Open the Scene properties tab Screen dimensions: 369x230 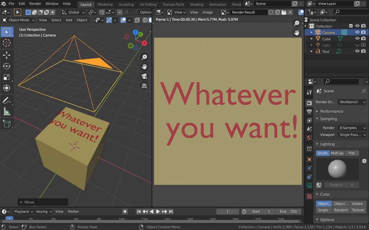(x=309, y=129)
